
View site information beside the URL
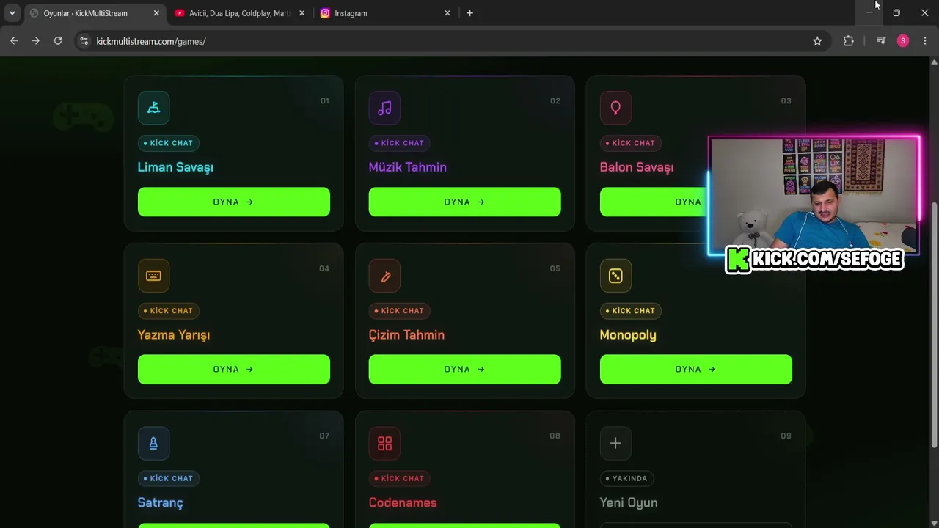click(84, 41)
